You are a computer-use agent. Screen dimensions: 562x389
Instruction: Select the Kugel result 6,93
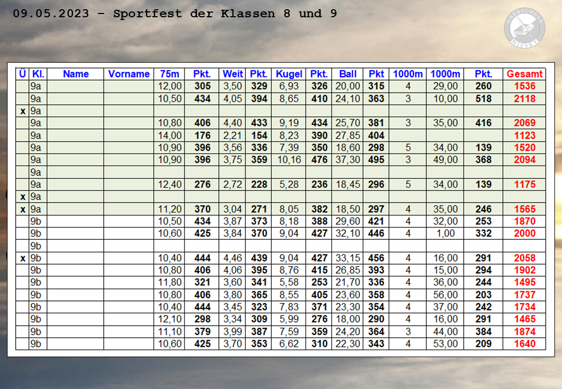289,86
